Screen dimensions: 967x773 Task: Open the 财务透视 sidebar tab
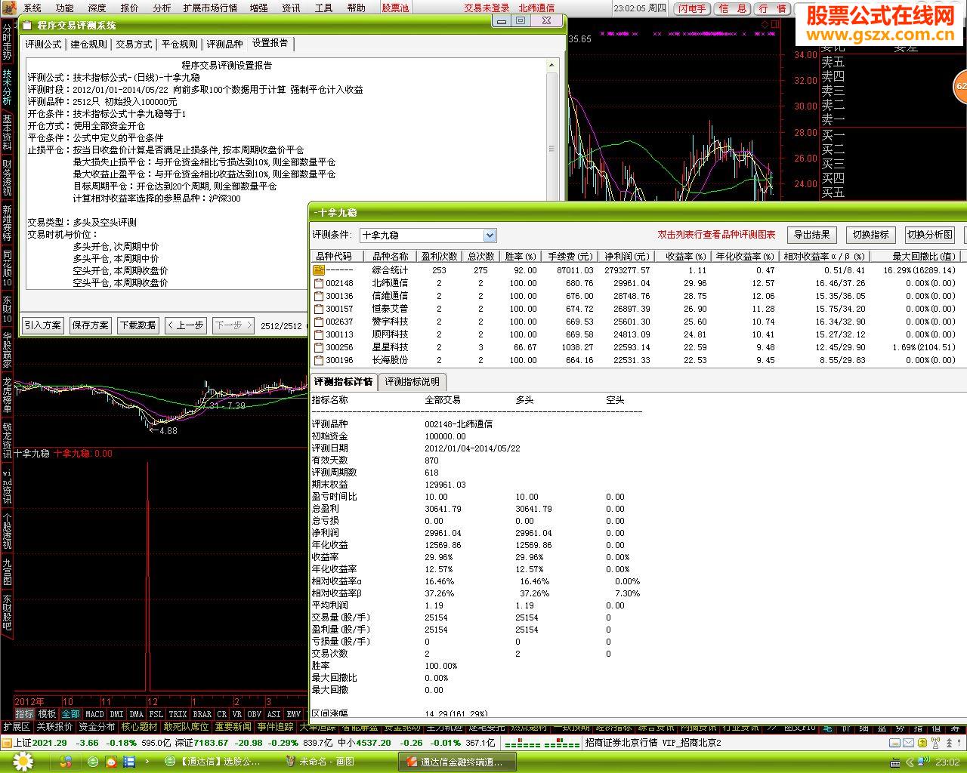pyautogui.click(x=7, y=177)
